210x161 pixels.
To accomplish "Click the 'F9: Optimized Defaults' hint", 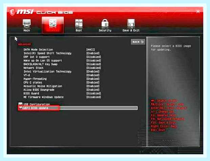I will tap(168, 119).
